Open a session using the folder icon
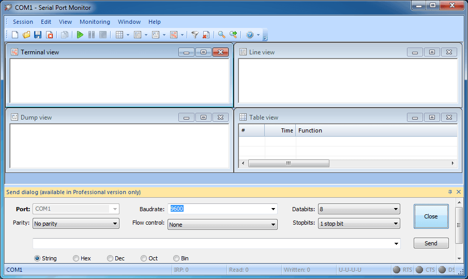The image size is (468, 279). (x=26, y=35)
